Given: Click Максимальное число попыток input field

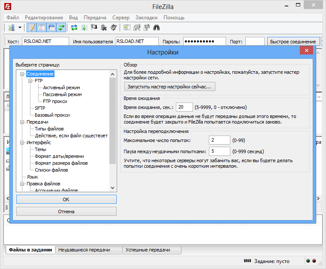Looking at the screenshot, I should pos(220,140).
